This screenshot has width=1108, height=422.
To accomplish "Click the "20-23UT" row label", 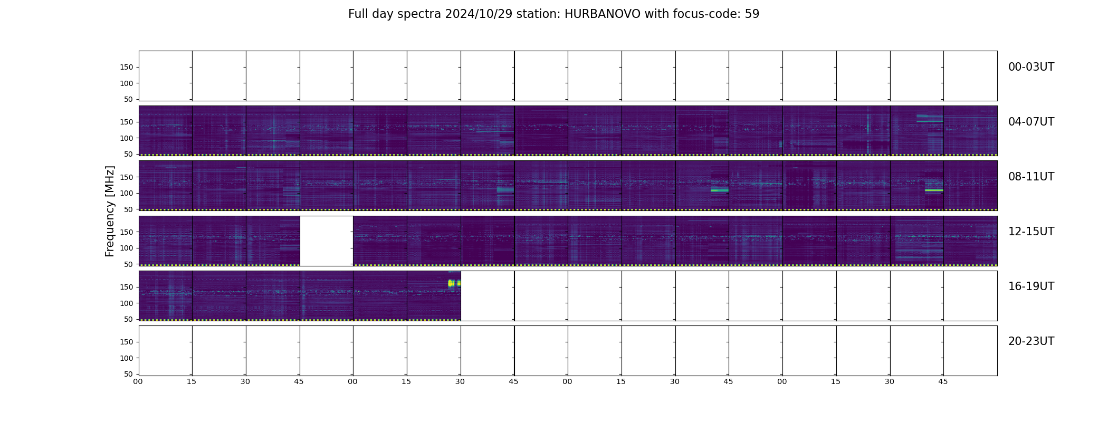I will click(x=1031, y=341).
